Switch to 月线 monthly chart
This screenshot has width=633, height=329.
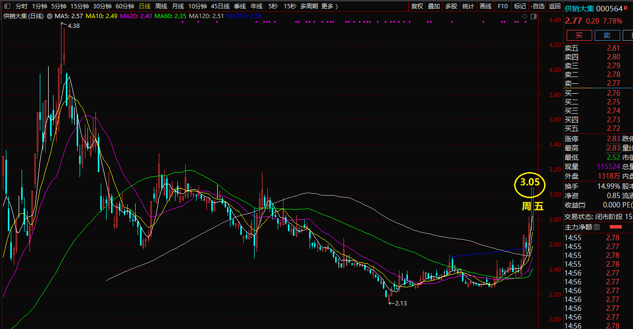(x=178, y=6)
